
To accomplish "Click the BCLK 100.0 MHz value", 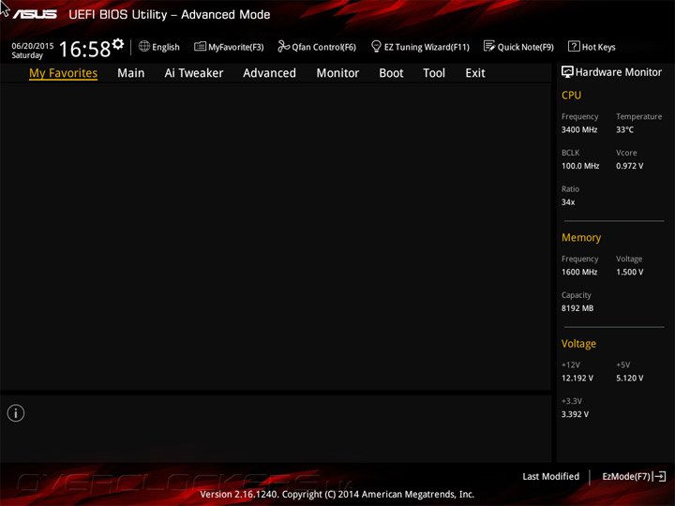I will pos(580,166).
